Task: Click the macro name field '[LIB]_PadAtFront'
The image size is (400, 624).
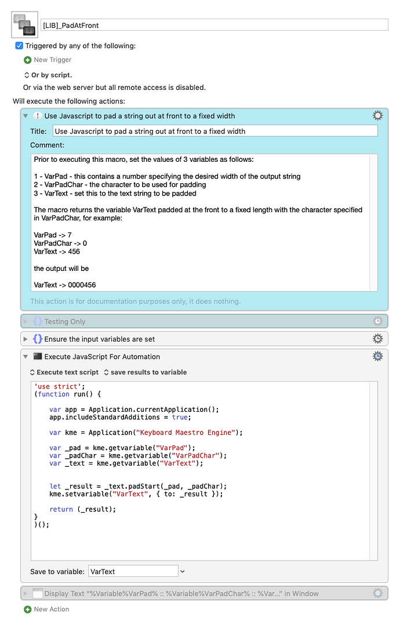Action: pyautogui.click(x=214, y=25)
